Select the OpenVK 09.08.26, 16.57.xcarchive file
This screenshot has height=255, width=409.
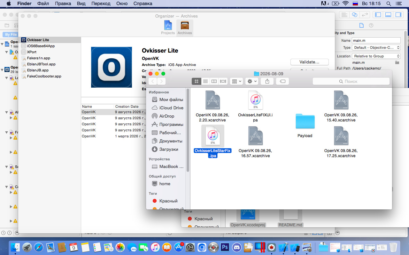pyautogui.click(x=255, y=142)
